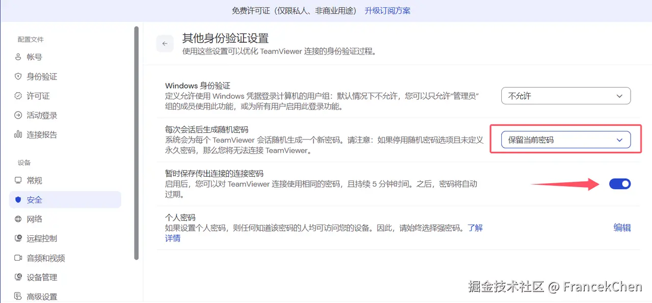Open the Windows 身份验证 dropdown showing 不允许
Screen dimensions: 652x303
566,96
